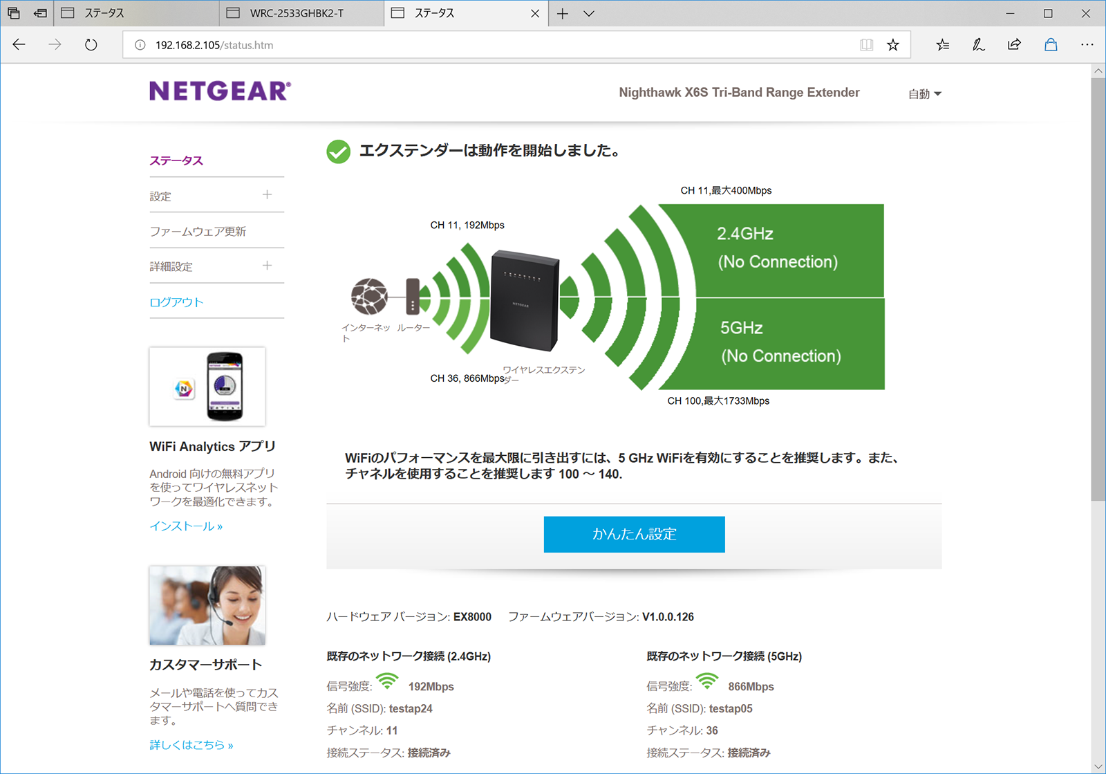Screen dimensions: 1106x774
Task: Go back using the back arrow
Action: 19,45
